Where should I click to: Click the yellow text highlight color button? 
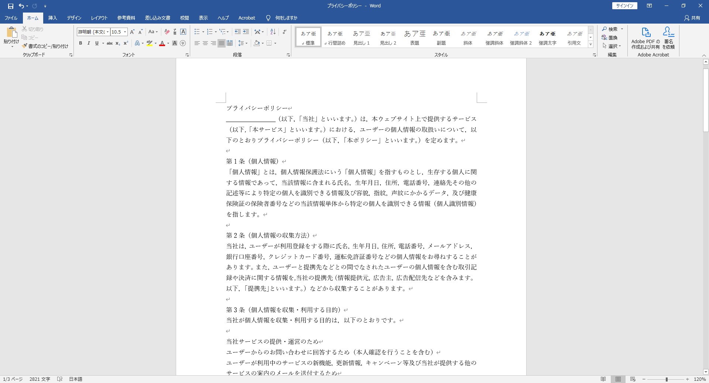[149, 43]
